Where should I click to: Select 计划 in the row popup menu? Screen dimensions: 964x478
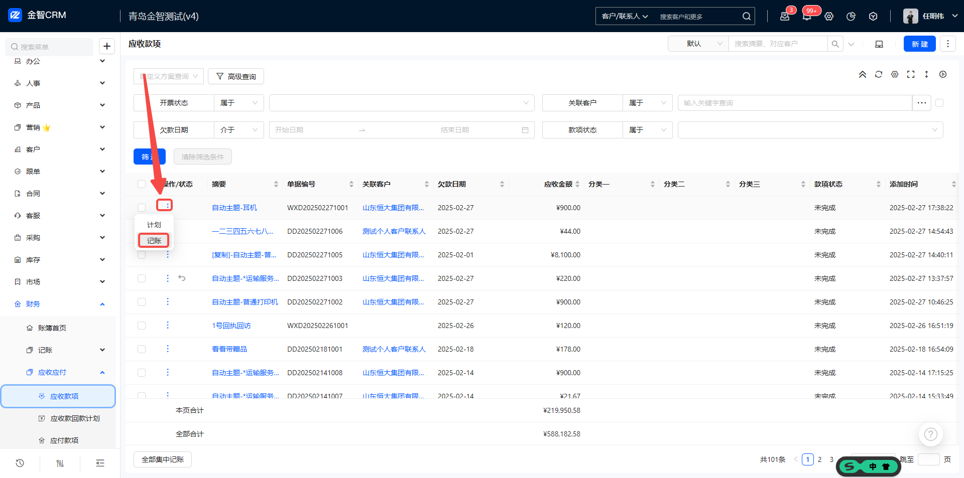point(154,225)
